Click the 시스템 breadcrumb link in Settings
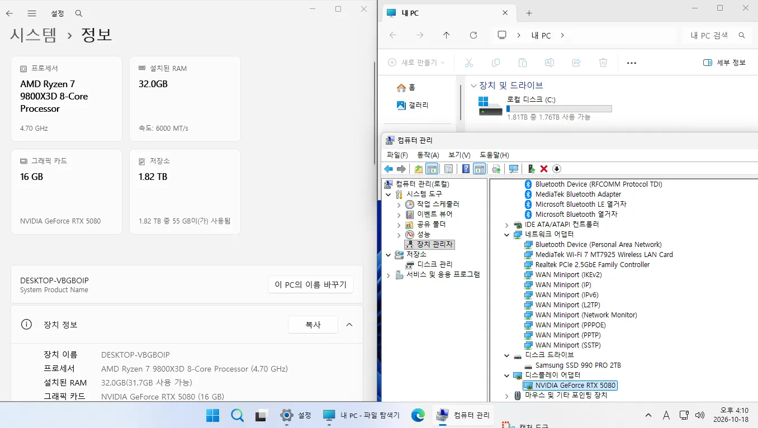 click(34, 35)
